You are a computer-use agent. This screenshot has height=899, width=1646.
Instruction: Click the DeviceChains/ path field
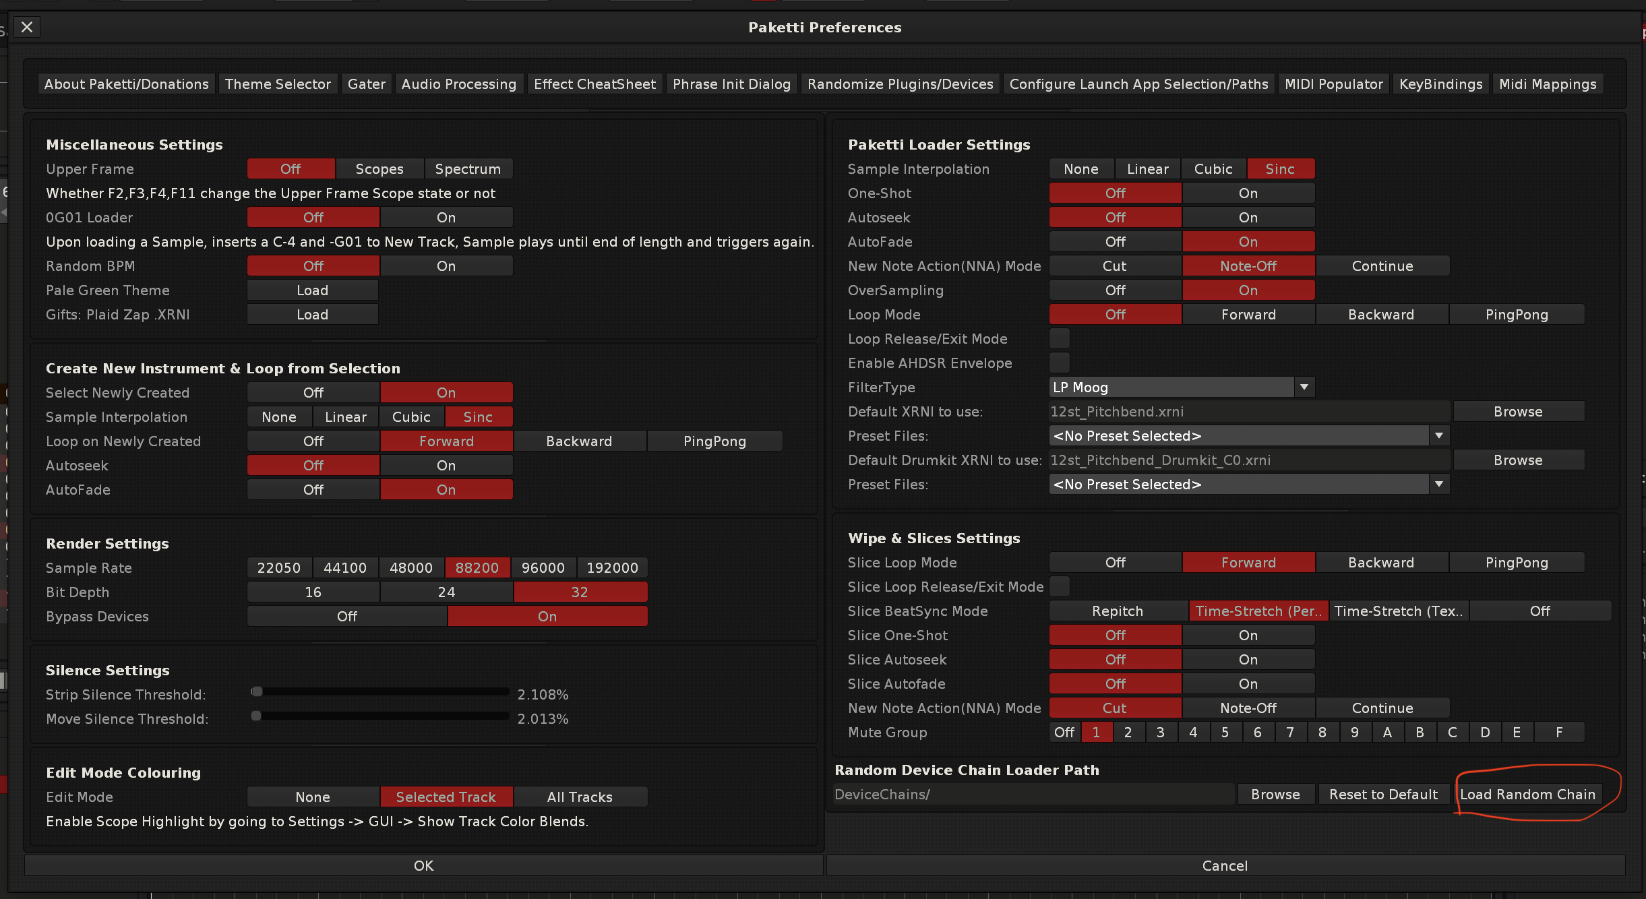1033,795
